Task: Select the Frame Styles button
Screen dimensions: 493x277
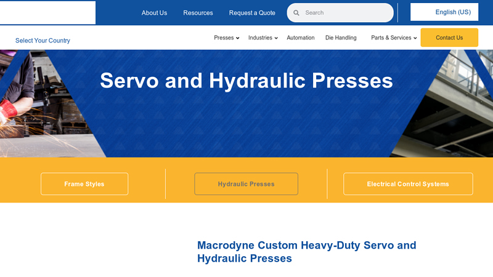Action: click(84, 183)
